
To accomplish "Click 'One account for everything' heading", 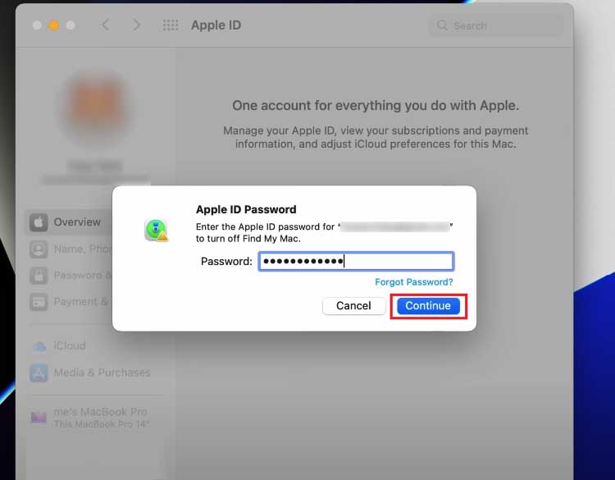I will (376, 106).
